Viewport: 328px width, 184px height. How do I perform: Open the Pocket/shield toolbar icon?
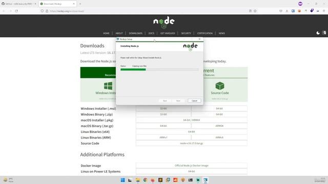click(281, 11)
